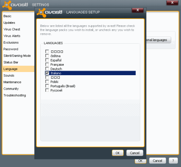This screenshot has width=181, height=167.
Task: Click the avast! logo in Languages Setup dialog
Action: coord(49,12)
